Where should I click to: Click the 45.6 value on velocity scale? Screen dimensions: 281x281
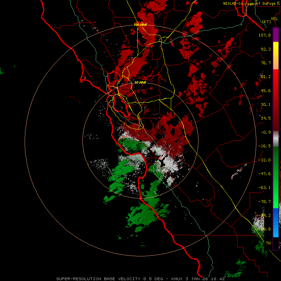click(266, 91)
